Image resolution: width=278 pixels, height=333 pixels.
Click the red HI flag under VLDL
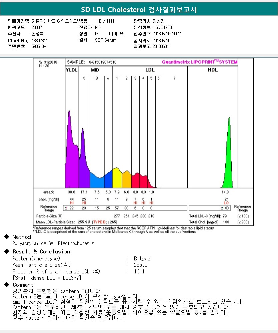click(72, 203)
